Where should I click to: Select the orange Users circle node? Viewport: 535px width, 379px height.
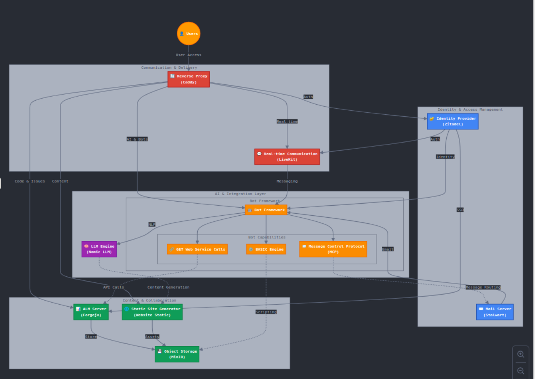[189, 34]
